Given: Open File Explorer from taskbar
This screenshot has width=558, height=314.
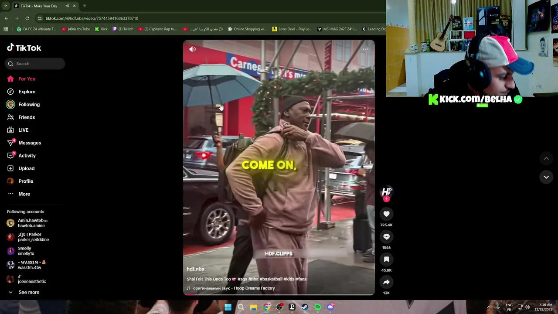Looking at the screenshot, I should pyautogui.click(x=254, y=307).
